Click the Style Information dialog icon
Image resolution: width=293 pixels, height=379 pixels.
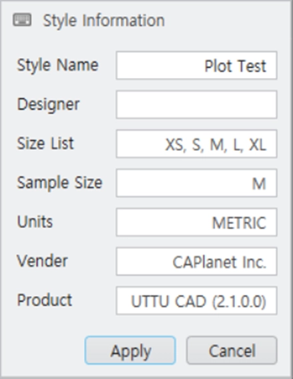click(x=22, y=20)
